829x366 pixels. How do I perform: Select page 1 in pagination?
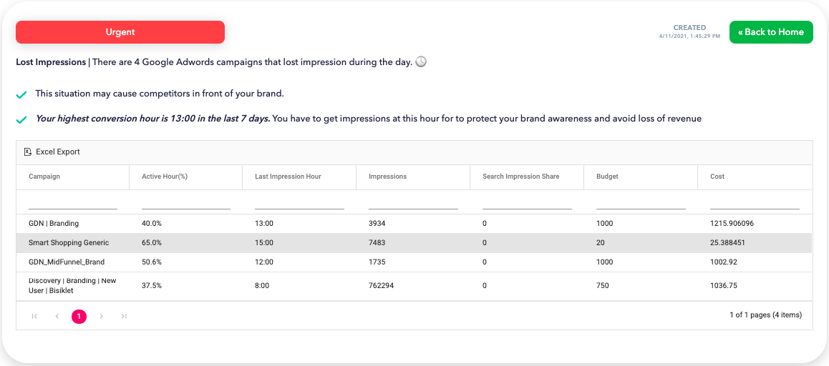click(x=79, y=316)
